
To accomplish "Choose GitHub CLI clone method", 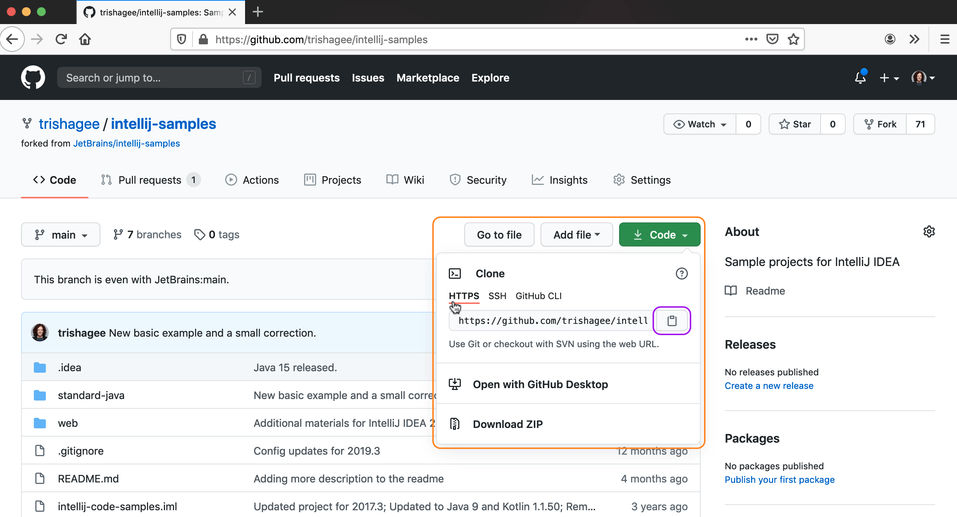I will tap(538, 296).
